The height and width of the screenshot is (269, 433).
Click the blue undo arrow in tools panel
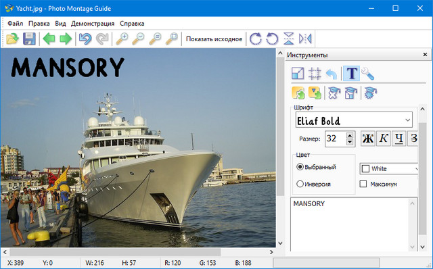[x=332, y=74]
